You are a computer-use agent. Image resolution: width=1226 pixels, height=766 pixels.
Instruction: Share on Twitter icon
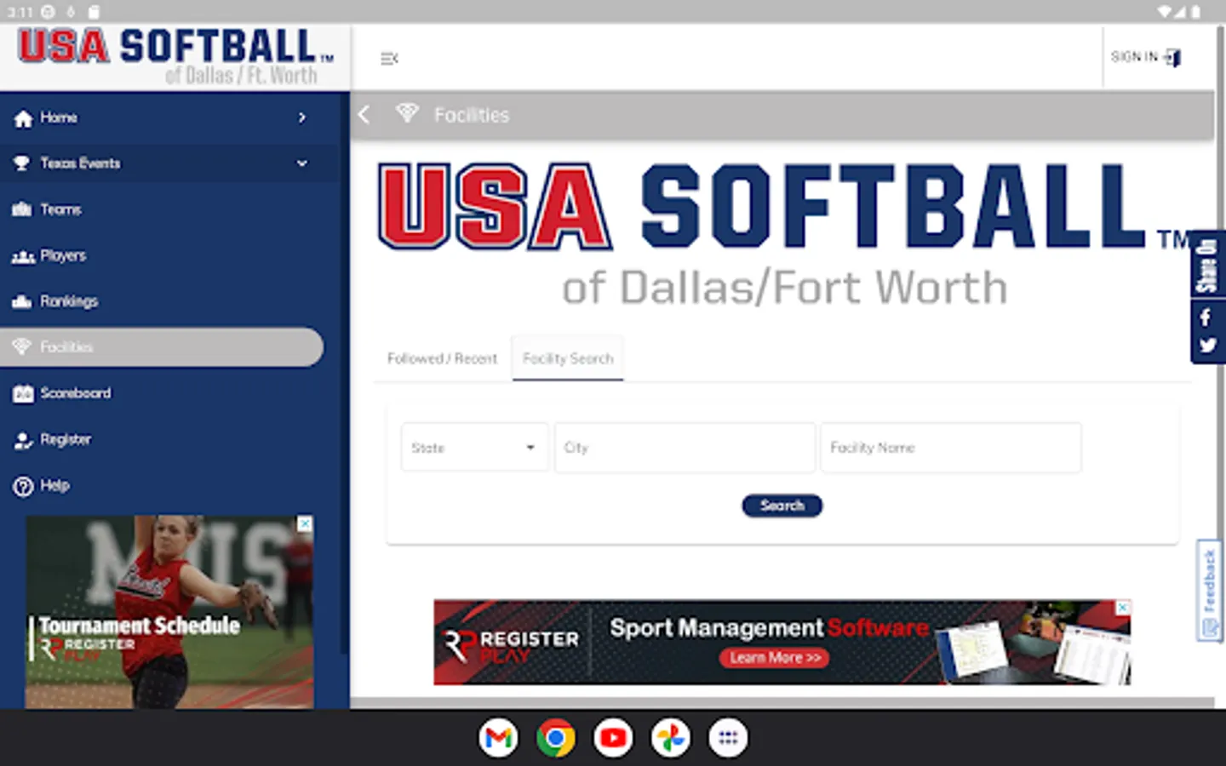coord(1207,346)
